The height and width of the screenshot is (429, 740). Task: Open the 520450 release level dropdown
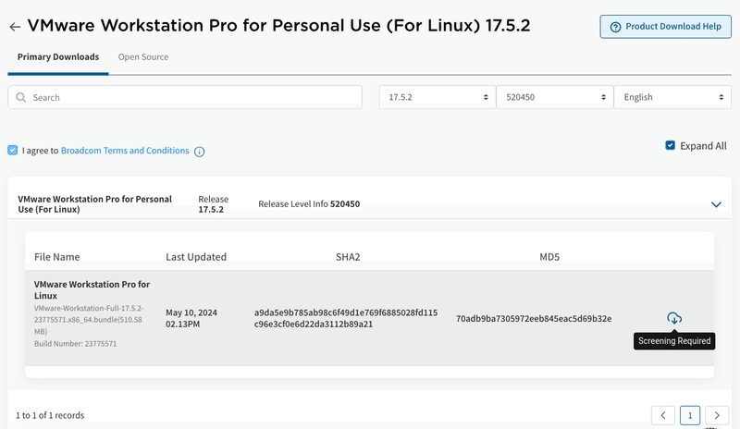pos(554,97)
